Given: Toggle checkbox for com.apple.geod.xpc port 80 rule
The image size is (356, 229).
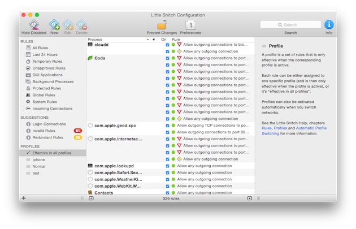Looking at the screenshot, I should pyautogui.click(x=167, y=132).
